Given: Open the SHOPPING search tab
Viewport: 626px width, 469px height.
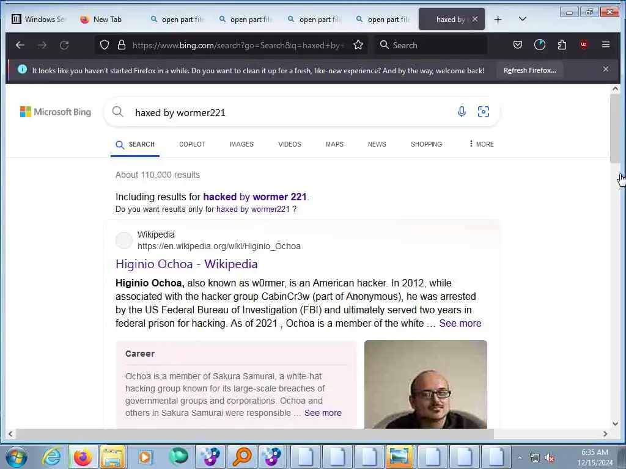Looking at the screenshot, I should [x=426, y=144].
